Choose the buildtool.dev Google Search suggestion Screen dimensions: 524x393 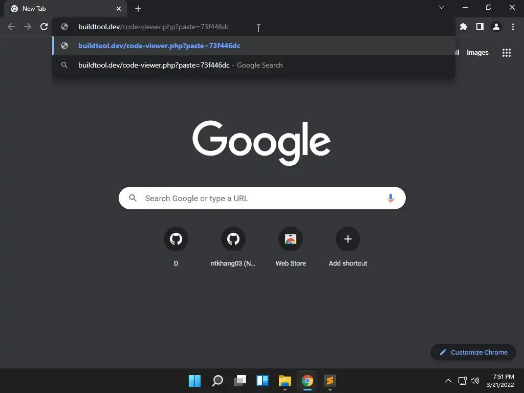(x=254, y=65)
